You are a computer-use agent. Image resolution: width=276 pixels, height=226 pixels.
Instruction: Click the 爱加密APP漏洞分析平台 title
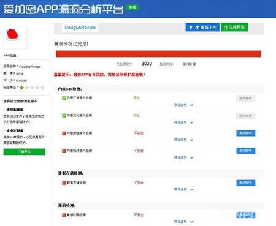click(63, 9)
